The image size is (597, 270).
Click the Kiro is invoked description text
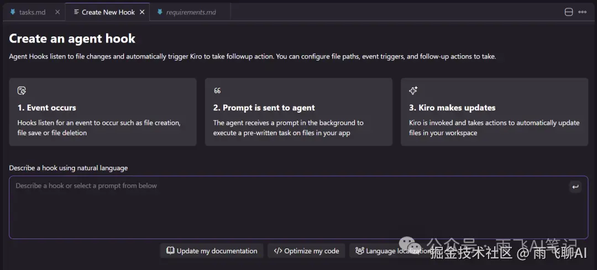[x=494, y=128]
